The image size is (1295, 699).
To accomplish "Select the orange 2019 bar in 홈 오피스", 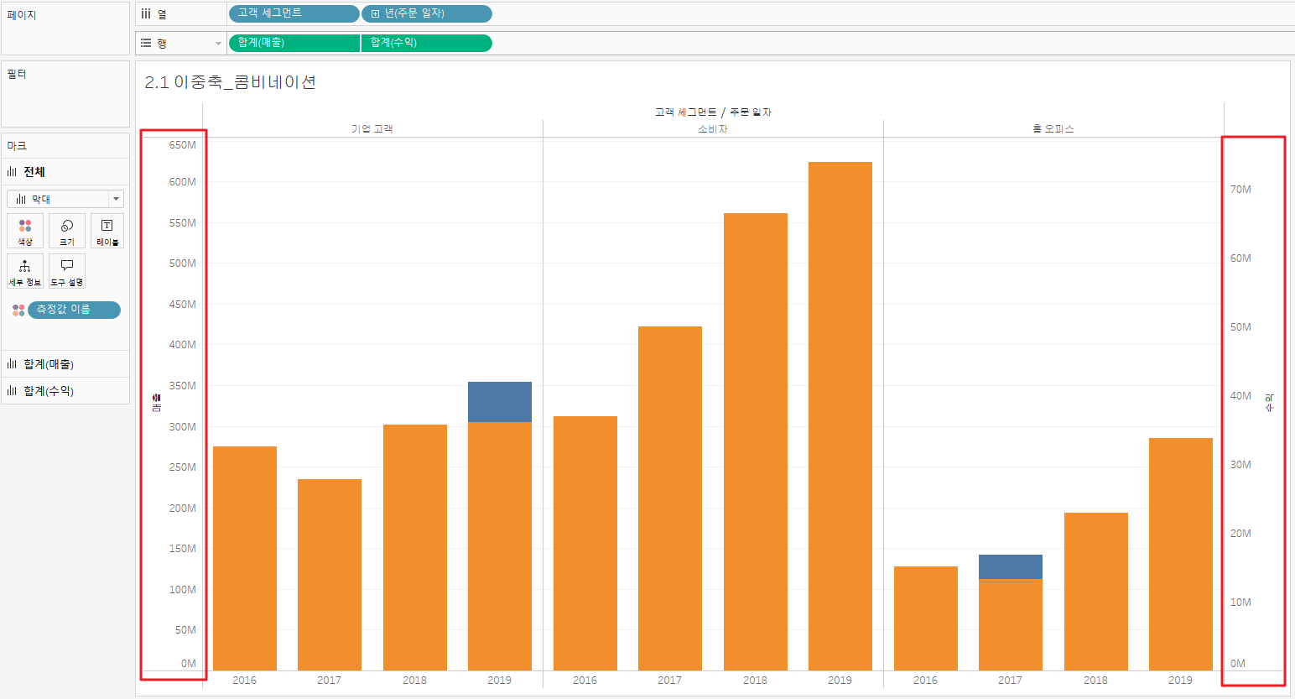I will click(x=1181, y=554).
